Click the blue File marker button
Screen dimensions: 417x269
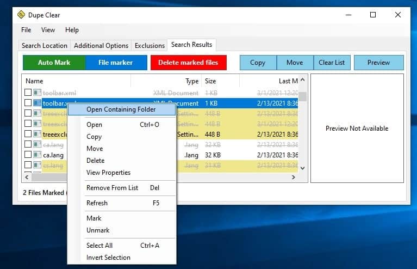pyautogui.click(x=116, y=63)
